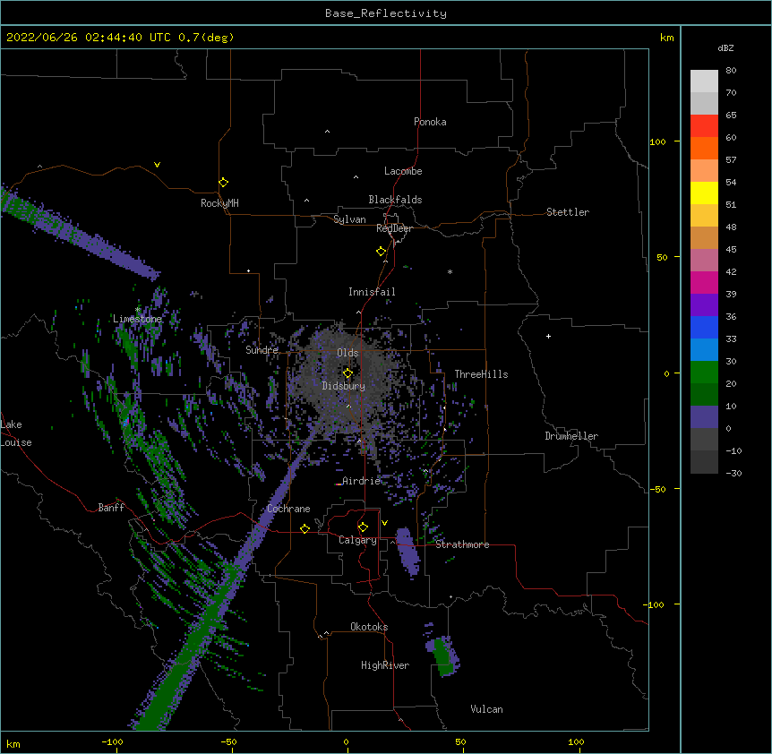
Task: Click the HighRiver label
Action: 385,665
